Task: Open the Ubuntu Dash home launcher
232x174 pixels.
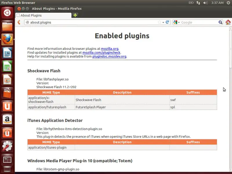Action: pyautogui.click(x=7, y=12)
